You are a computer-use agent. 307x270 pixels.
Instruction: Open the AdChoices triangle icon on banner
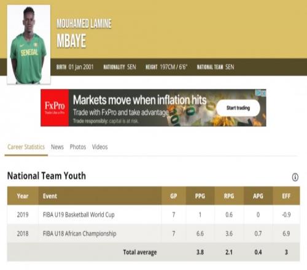[259, 93]
